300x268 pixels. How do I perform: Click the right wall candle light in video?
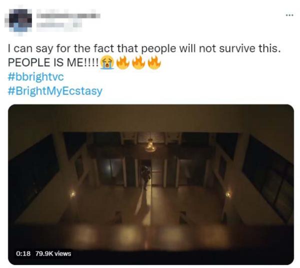228,194
